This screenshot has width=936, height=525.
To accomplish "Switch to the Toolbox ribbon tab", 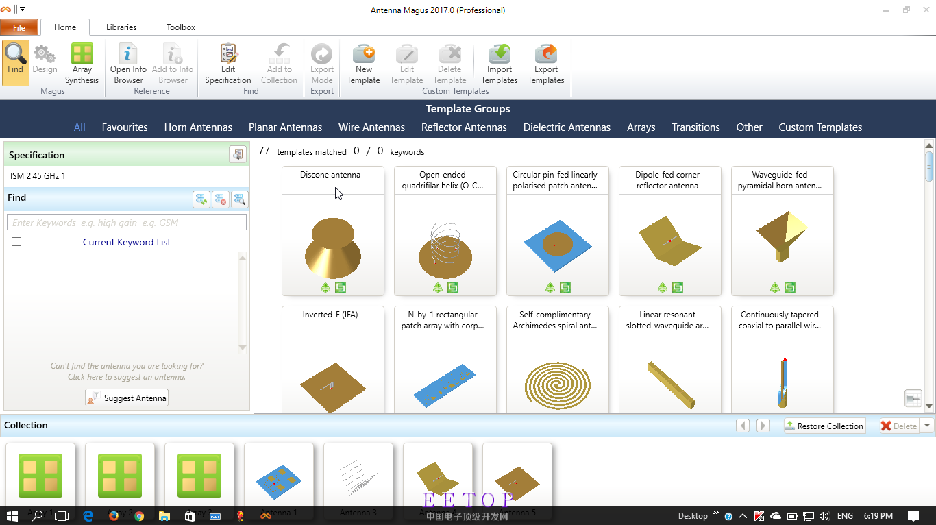I will pos(181,27).
